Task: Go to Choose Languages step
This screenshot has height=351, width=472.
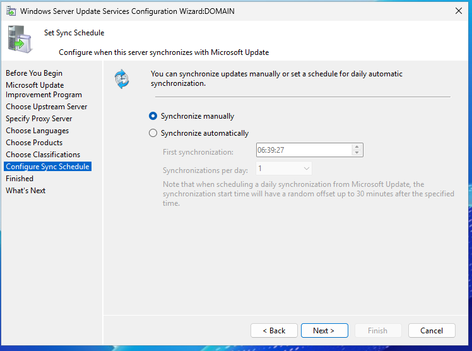Action: coord(37,131)
